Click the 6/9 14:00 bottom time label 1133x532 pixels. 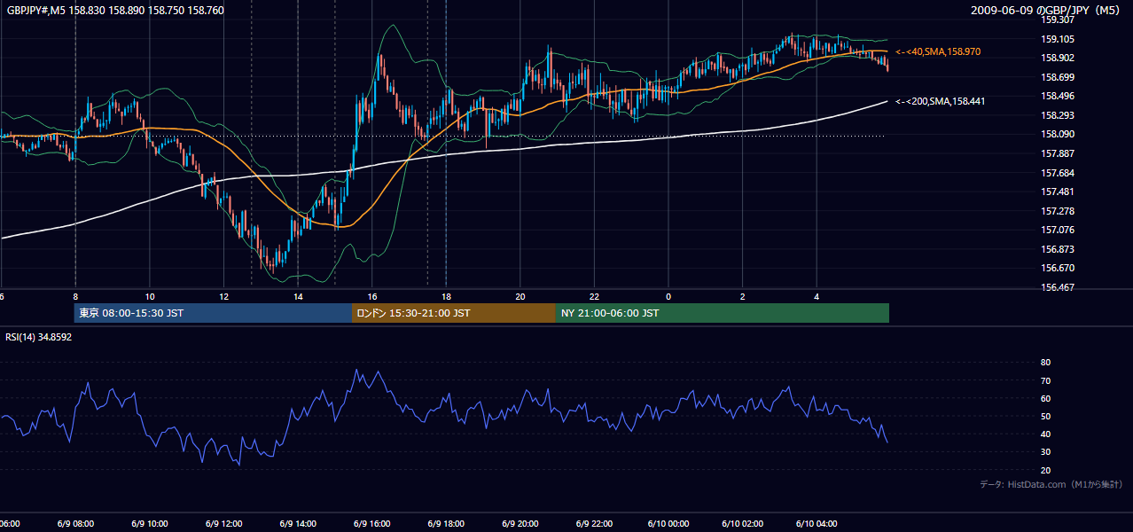(x=296, y=524)
